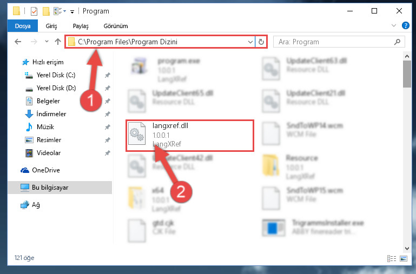This screenshot has height=274, width=416.
Task: Unpin Belgeler from quick access
Action: (108, 101)
